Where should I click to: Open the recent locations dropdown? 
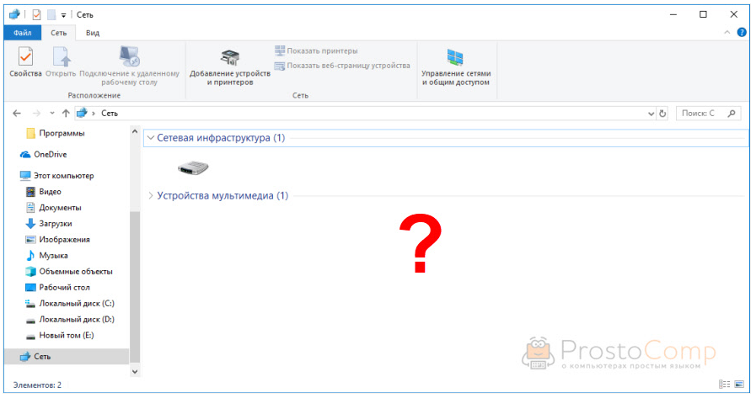click(52, 113)
